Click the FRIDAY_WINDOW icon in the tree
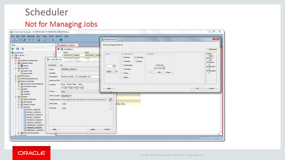The height and width of the screenshot is (160, 285). 25,110
